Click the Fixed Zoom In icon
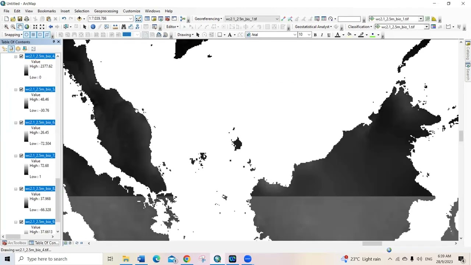Image resolution: width=471 pixels, height=265 pixels. [35, 27]
